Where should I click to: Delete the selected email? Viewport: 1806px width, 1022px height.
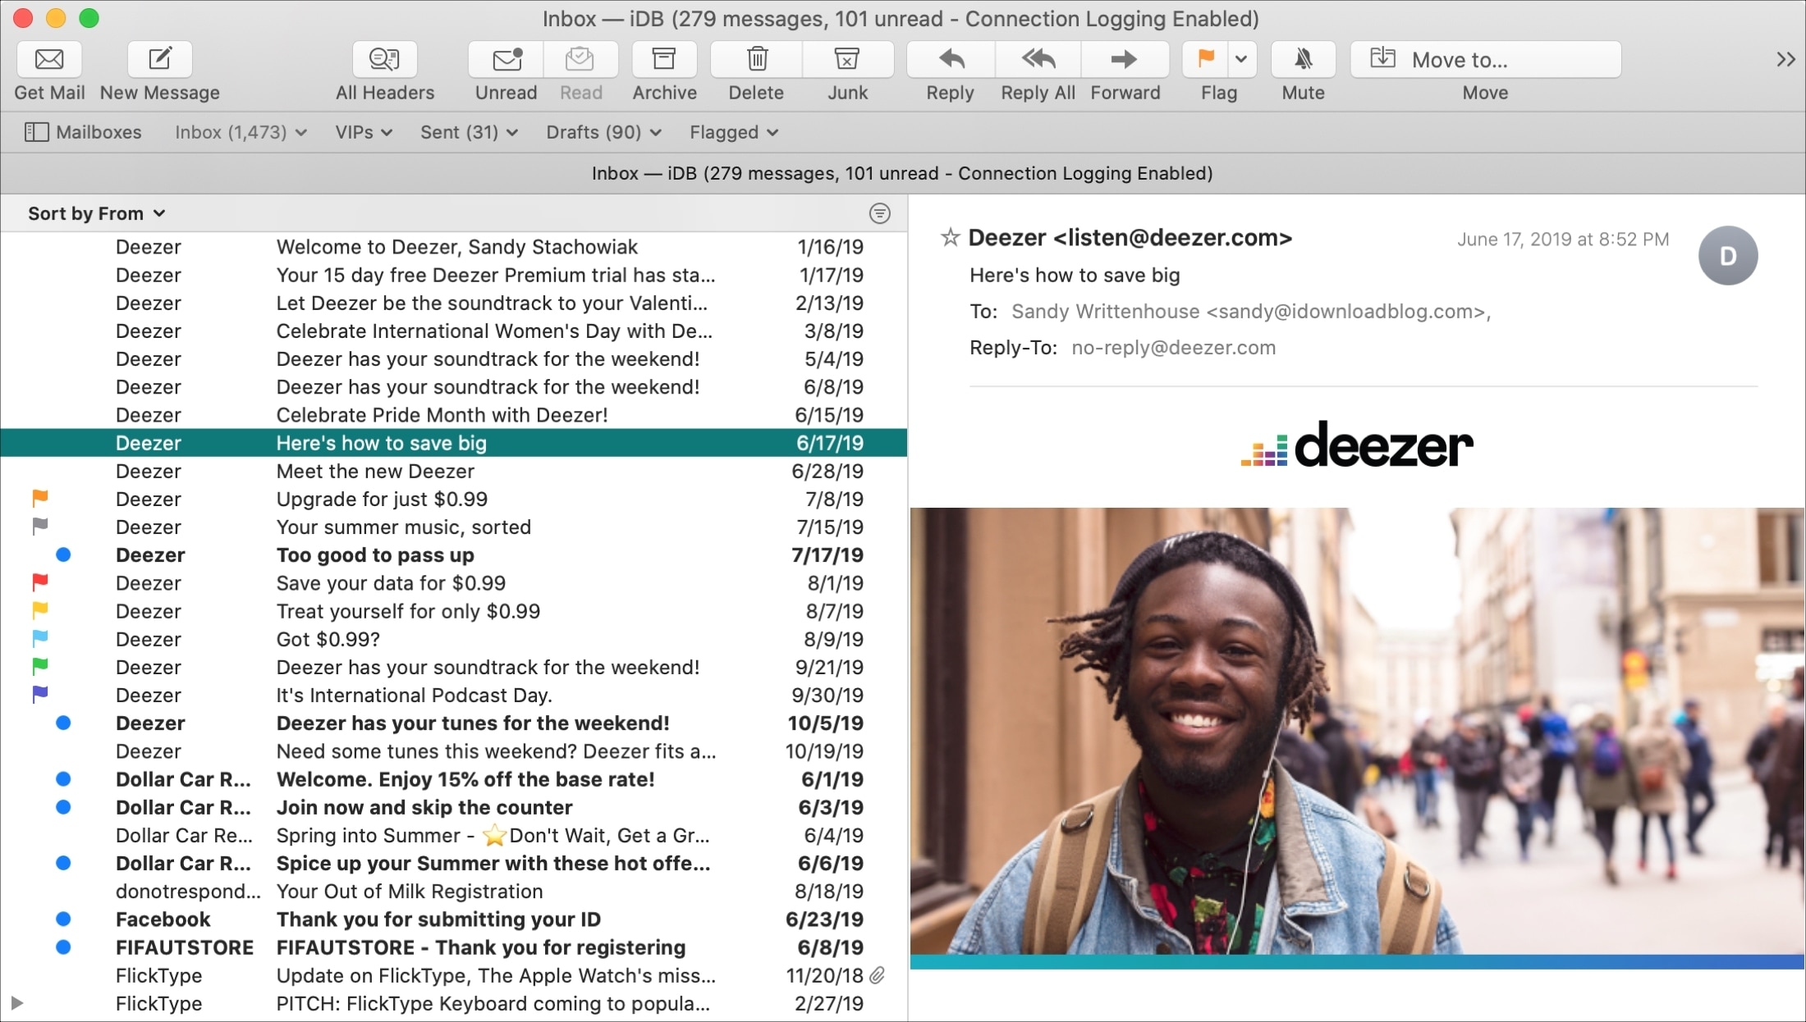pyautogui.click(x=757, y=59)
